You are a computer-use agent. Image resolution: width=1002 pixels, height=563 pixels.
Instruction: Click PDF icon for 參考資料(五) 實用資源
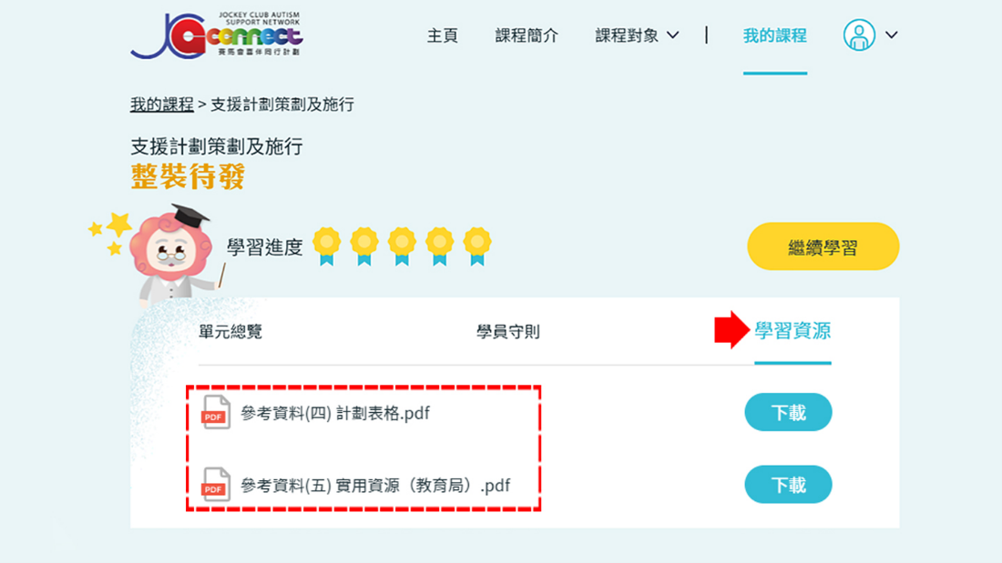click(215, 485)
